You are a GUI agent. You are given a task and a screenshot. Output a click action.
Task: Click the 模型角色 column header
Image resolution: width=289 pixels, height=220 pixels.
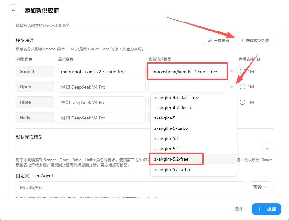coord(24,59)
